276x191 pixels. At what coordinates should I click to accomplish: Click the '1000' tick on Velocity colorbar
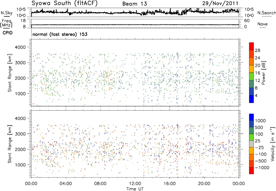click(x=260, y=121)
